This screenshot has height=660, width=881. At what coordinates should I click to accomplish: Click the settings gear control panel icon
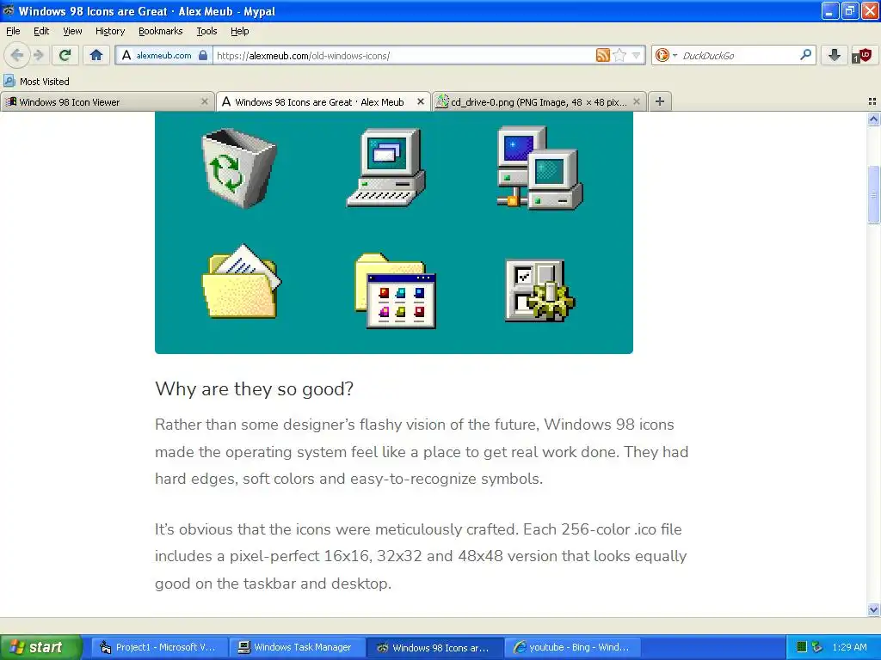click(540, 290)
